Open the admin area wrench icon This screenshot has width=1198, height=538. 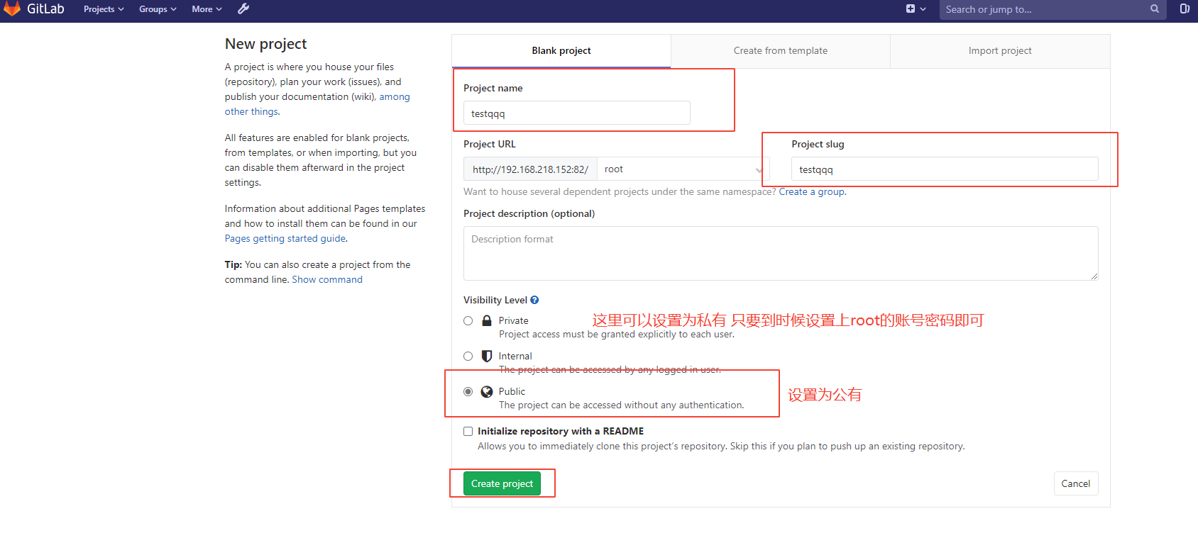tap(243, 9)
